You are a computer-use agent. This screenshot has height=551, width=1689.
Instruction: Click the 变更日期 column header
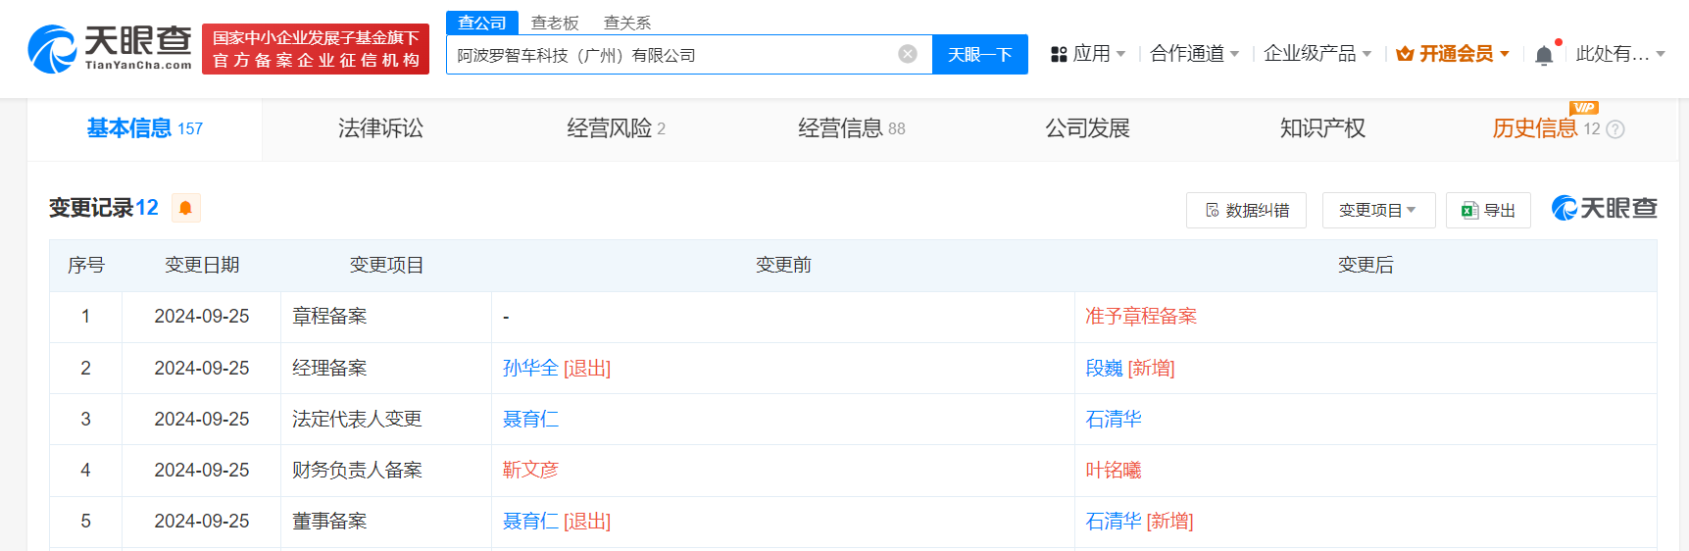[202, 265]
